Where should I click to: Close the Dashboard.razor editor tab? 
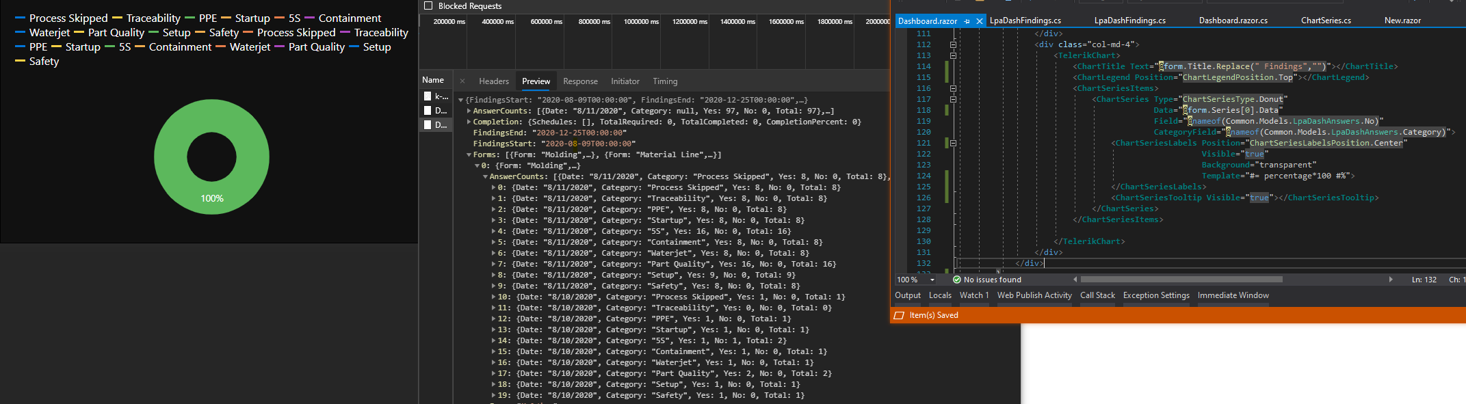pos(980,21)
